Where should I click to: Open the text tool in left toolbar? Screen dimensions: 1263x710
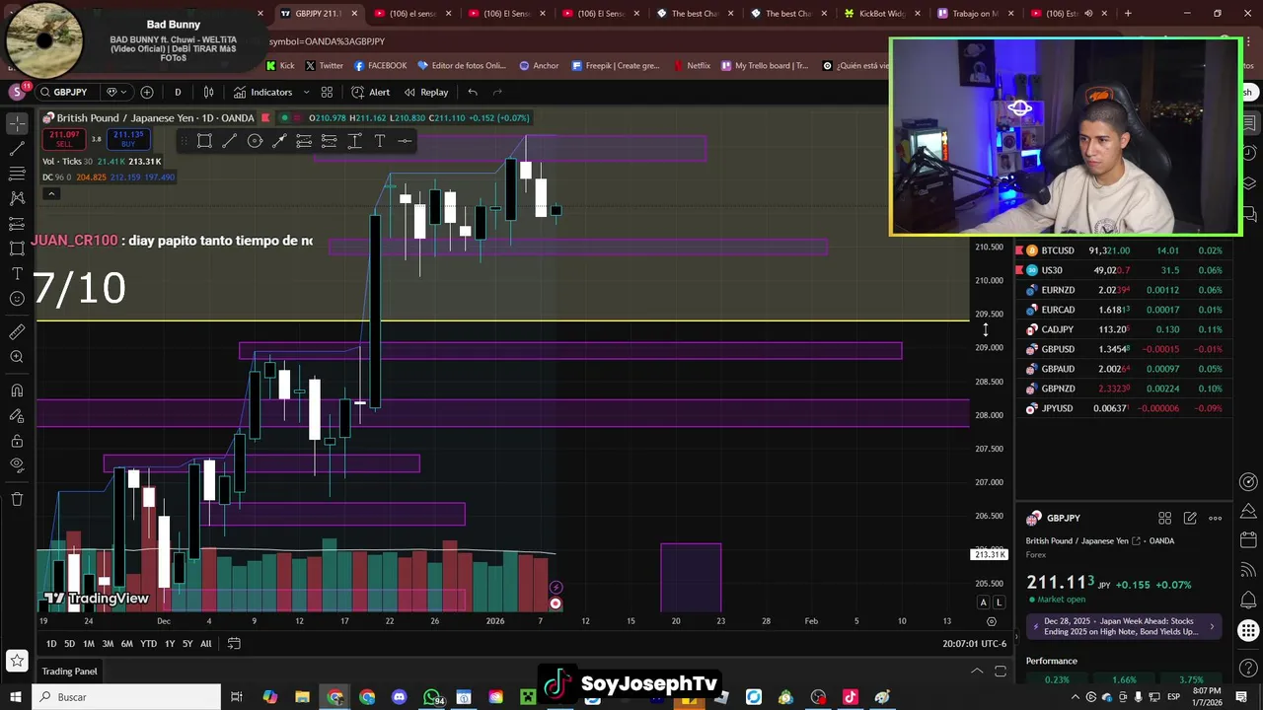tap(17, 273)
